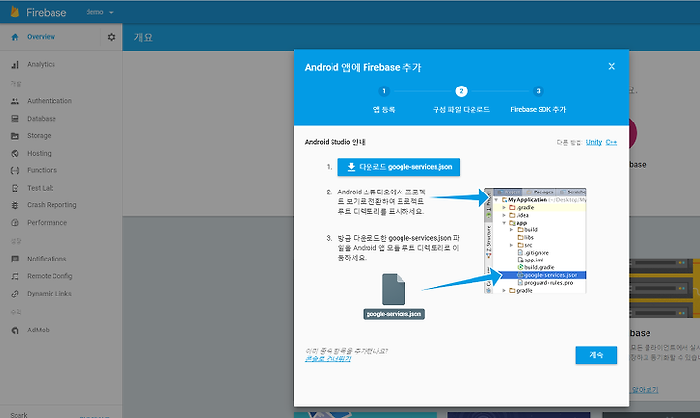Click the Remote Config icon
The image size is (700, 418).
click(15, 276)
